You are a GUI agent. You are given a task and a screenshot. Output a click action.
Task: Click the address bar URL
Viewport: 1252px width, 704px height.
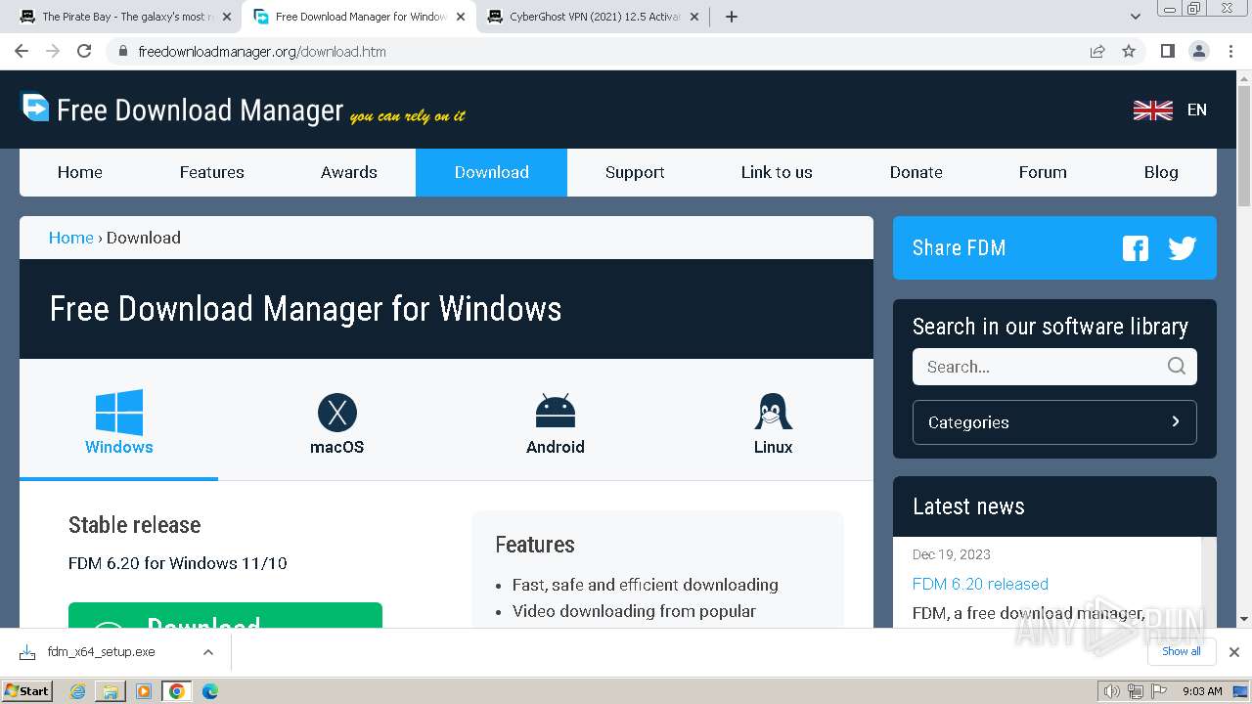click(262, 51)
